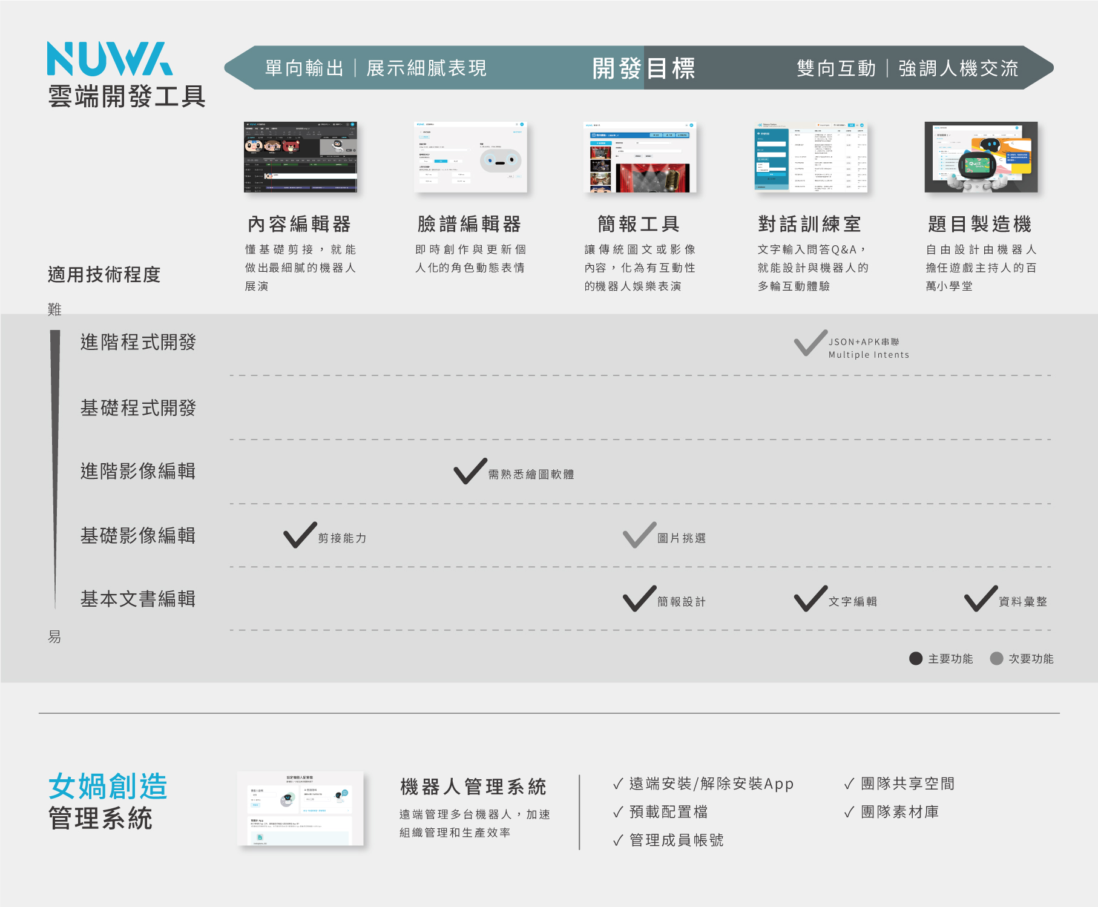The image size is (1098, 907).
Task: Select the 簡報工具 heading
Action: (x=639, y=224)
